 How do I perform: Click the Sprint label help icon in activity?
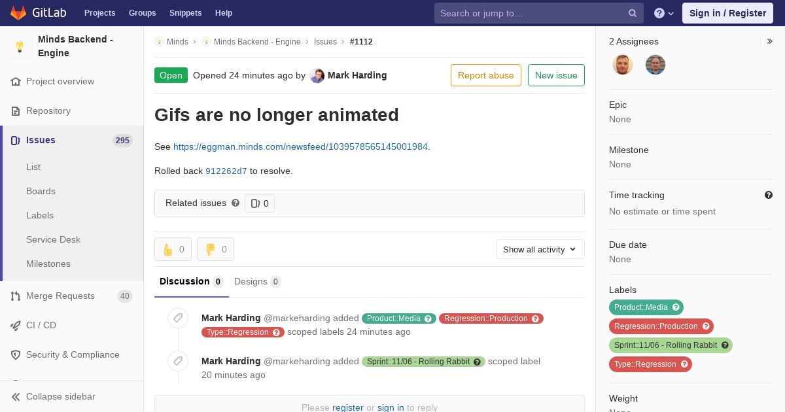click(x=477, y=362)
